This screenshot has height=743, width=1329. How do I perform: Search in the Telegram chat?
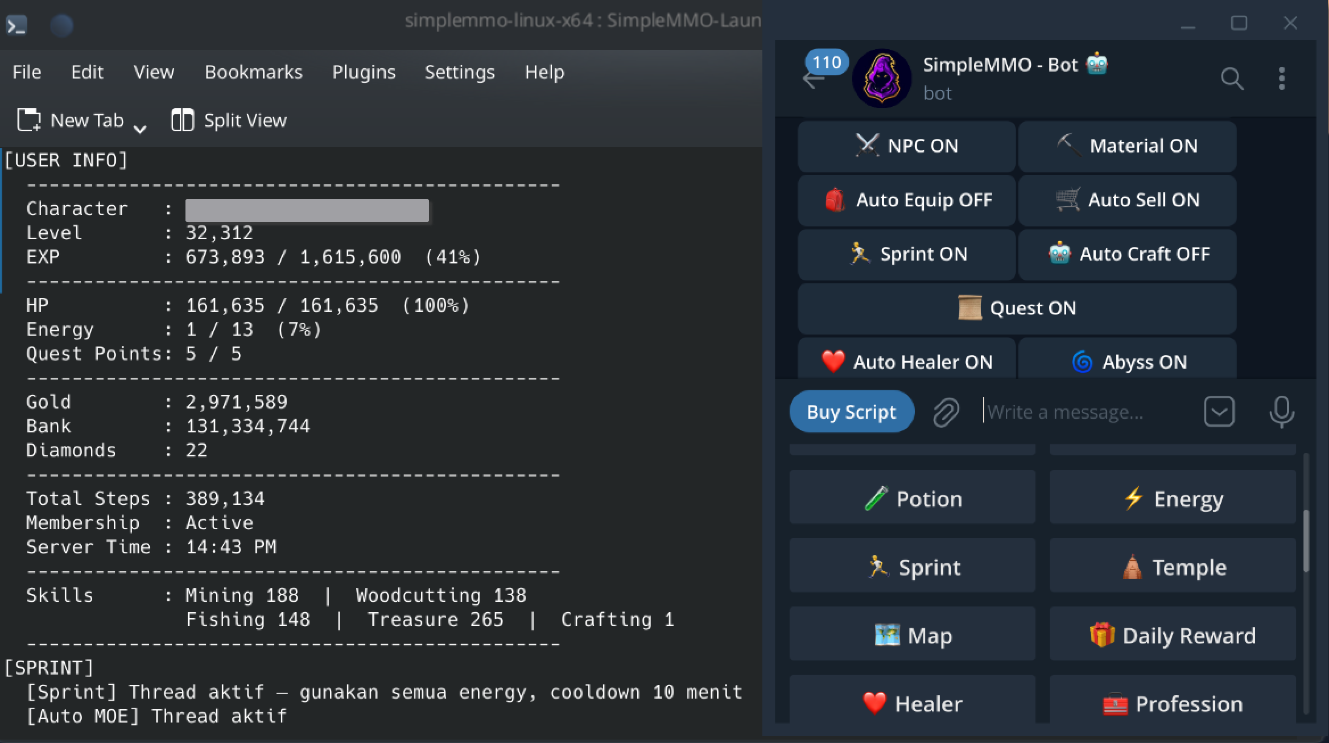[1232, 79]
